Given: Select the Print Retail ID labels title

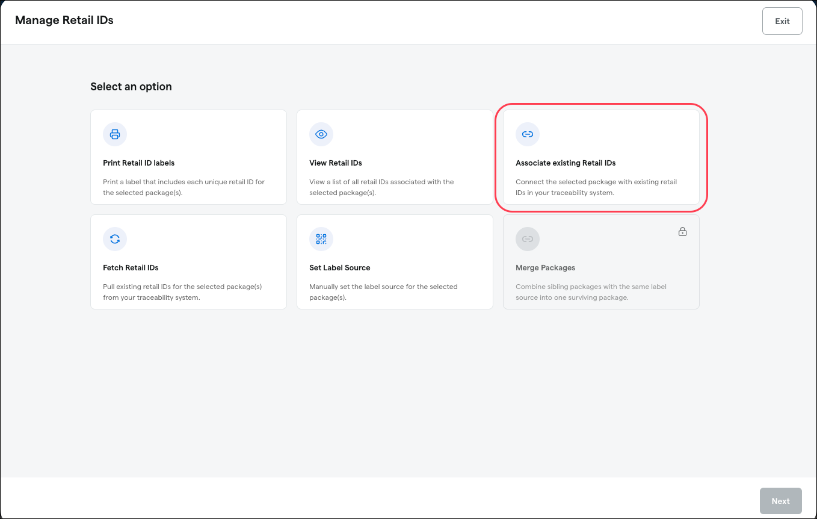Looking at the screenshot, I should pyautogui.click(x=139, y=163).
